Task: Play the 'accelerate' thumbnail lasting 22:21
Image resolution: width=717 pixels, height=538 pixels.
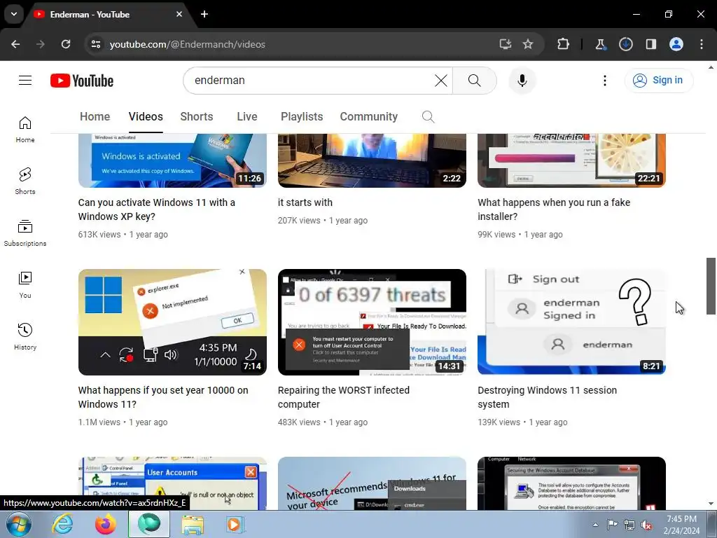Action: point(571,160)
